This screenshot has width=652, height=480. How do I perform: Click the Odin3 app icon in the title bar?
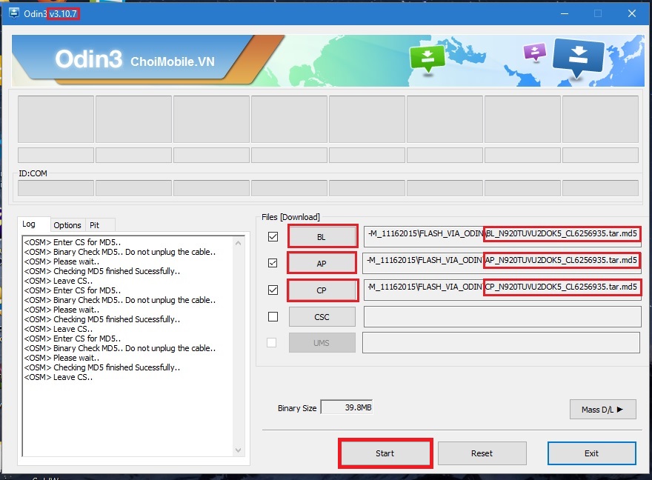coord(14,13)
